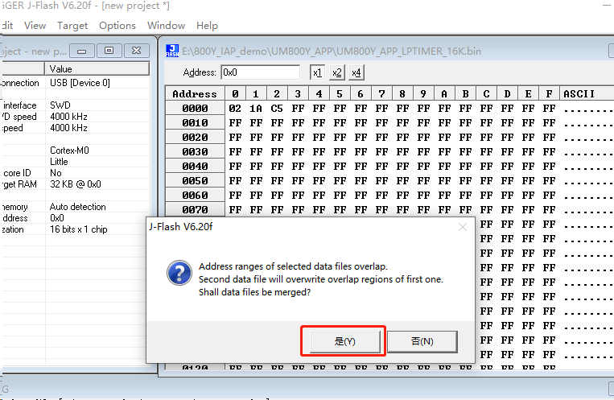Switch to x4 word display
This screenshot has height=400, width=614.
(x=356, y=72)
